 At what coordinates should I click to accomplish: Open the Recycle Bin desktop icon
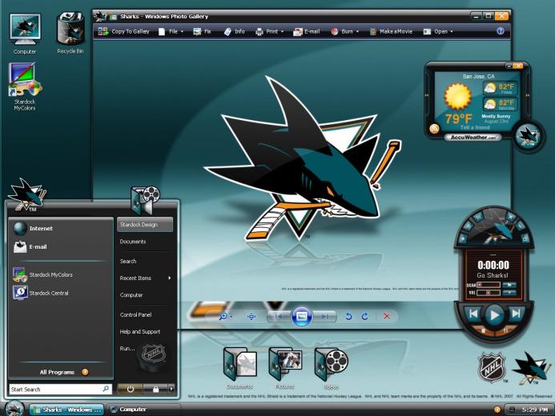pyautogui.click(x=70, y=33)
